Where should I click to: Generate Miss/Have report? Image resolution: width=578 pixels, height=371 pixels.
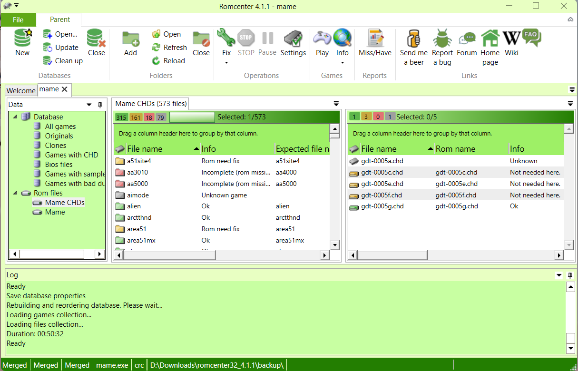(x=375, y=44)
